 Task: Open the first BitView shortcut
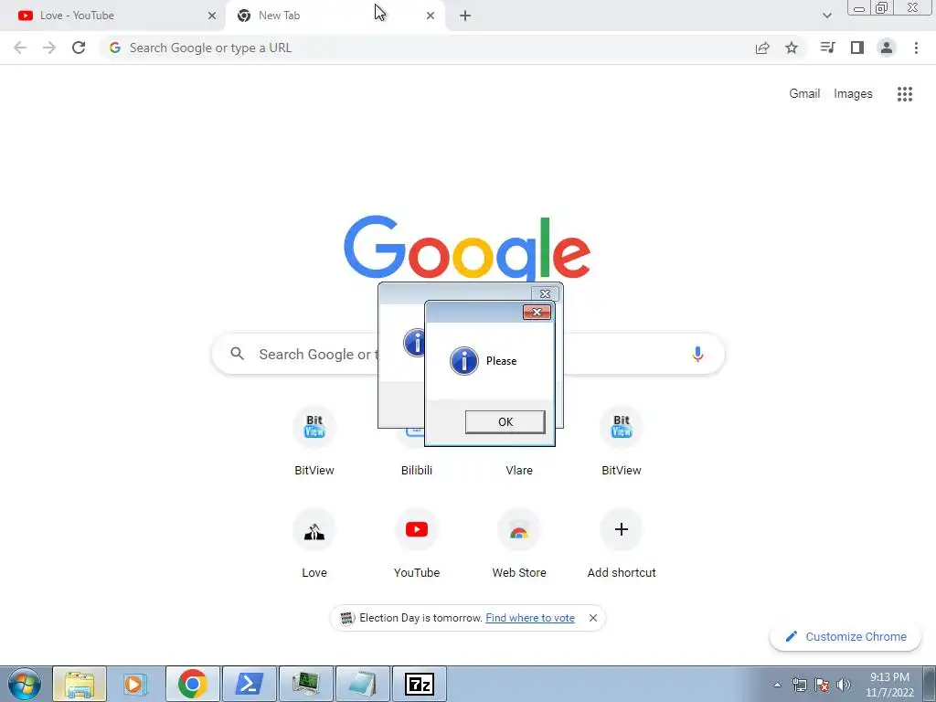tap(314, 428)
